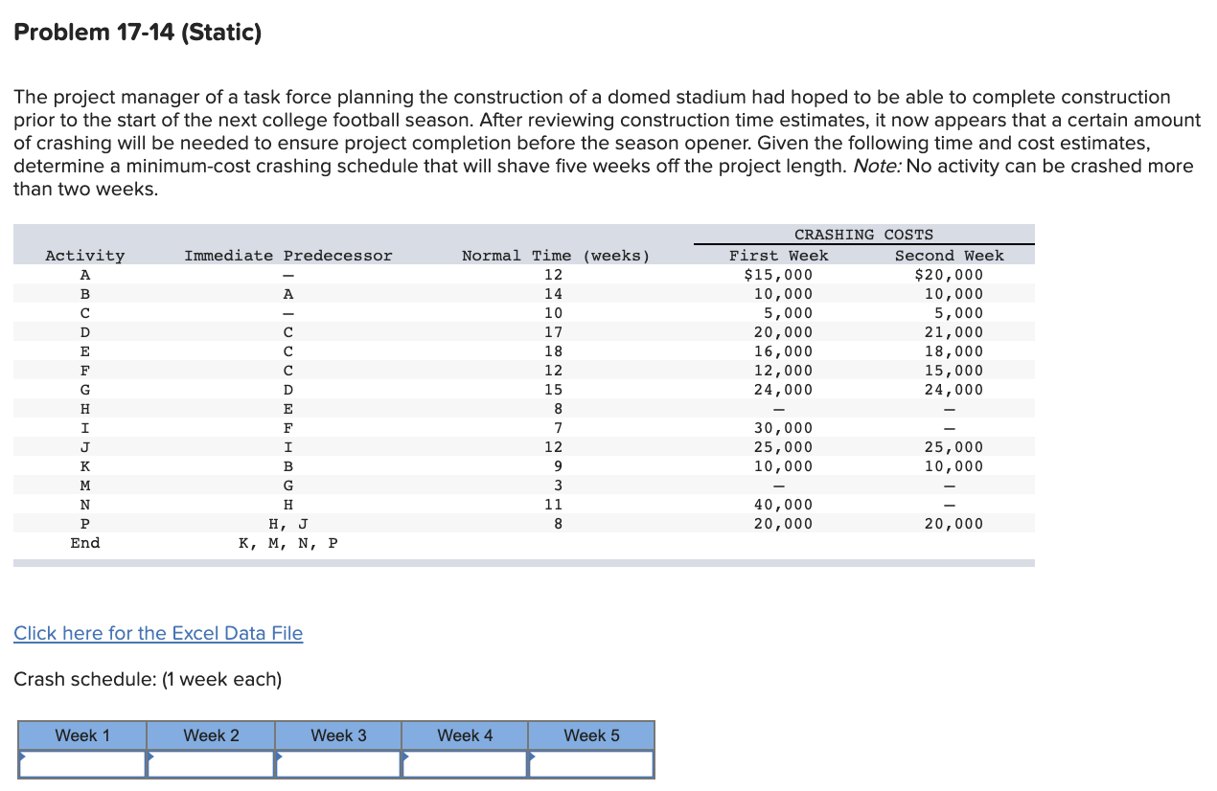Select the Week 5 header cell
The image size is (1217, 791).
[591, 734]
